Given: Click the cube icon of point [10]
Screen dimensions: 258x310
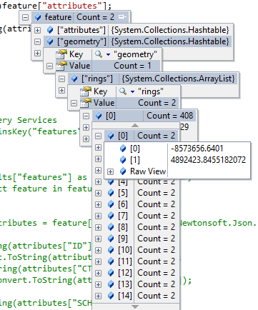Looking at the screenshot, I should click(x=111, y=250).
